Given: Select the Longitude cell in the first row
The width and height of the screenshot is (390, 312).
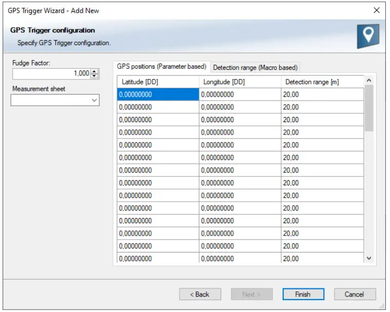Looking at the screenshot, I should point(240,94).
